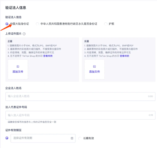157x148 pixels.
Task: Select the 中国大陆身份证 radio button
Action: tap(7, 24)
